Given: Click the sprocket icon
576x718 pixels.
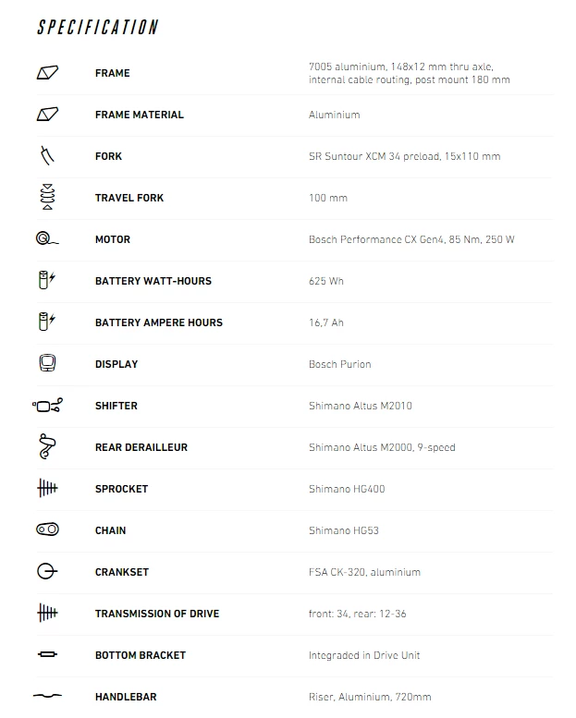Looking at the screenshot, I should (x=47, y=489).
